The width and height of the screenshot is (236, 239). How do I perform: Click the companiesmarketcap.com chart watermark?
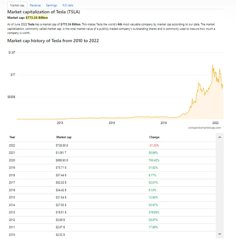(x=204, y=127)
